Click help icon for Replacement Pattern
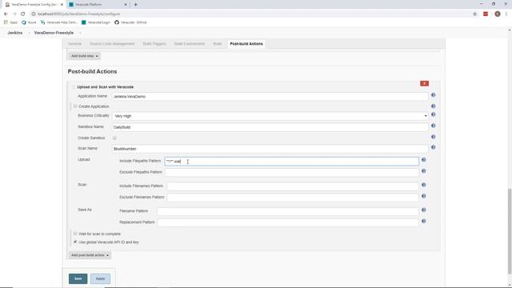 tap(423, 221)
